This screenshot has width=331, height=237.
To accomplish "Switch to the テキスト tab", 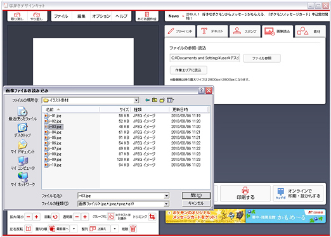I will point(212,31).
